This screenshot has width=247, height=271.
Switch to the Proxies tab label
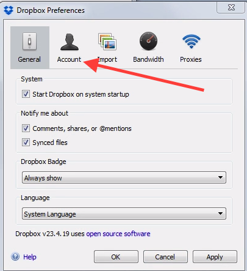pyautogui.click(x=191, y=59)
